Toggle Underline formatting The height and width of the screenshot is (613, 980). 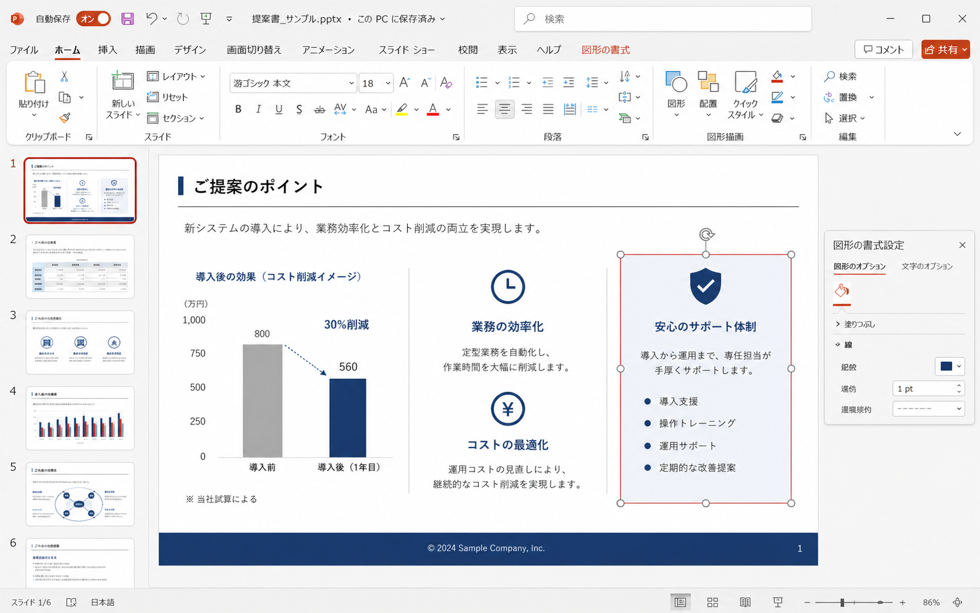tap(279, 109)
